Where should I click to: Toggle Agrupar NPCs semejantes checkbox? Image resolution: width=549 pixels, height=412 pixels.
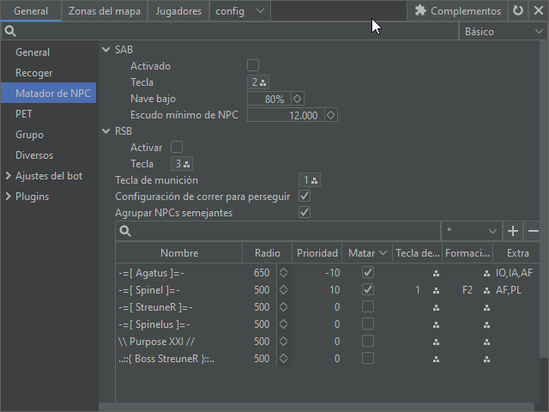coord(304,213)
